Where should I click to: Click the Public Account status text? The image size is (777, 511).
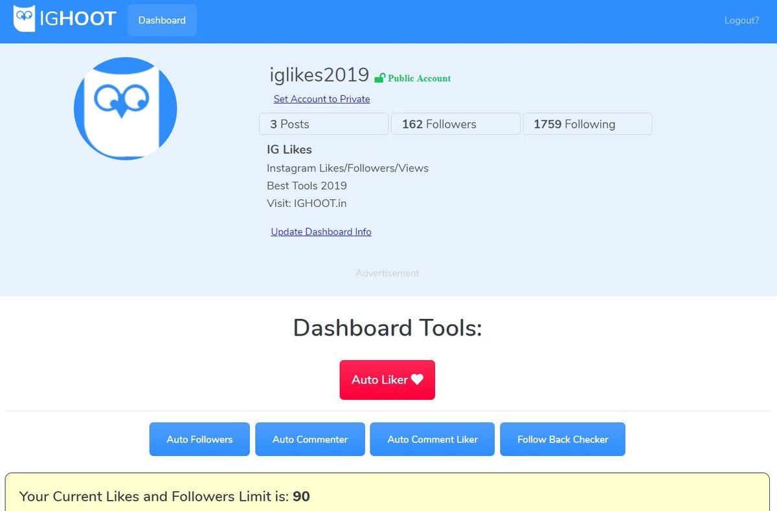420,78
